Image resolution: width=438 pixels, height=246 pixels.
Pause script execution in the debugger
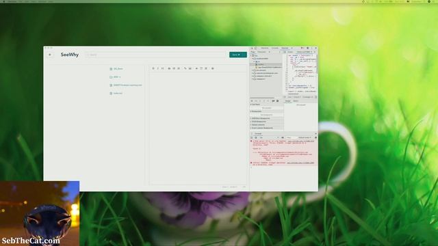tap(252, 101)
